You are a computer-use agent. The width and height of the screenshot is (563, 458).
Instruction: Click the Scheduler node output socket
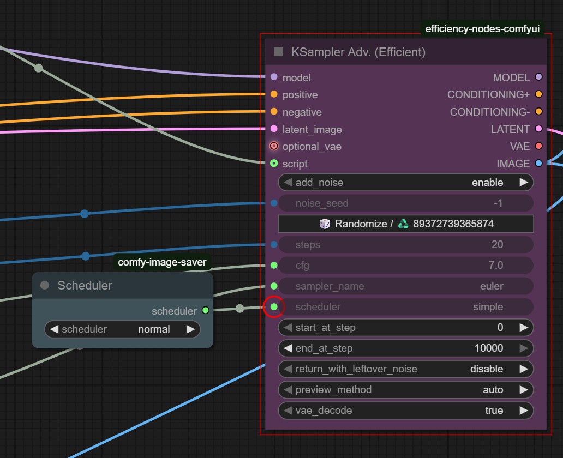click(205, 310)
